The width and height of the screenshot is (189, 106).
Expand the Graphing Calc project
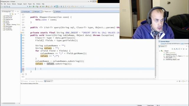click(x=2, y=19)
